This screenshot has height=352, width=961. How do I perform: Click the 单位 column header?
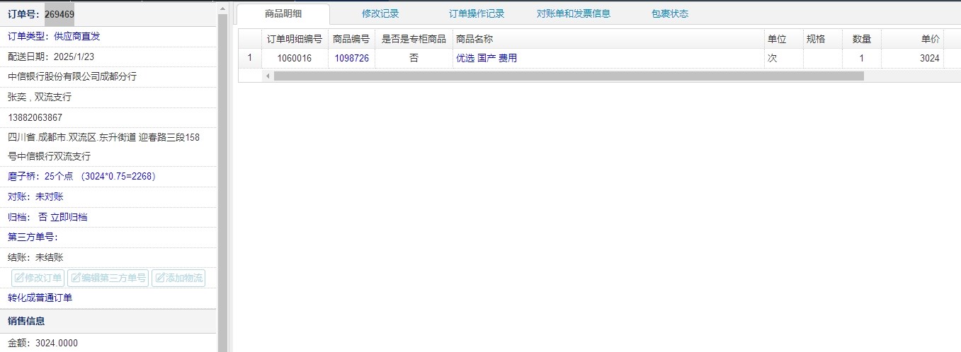coord(783,39)
